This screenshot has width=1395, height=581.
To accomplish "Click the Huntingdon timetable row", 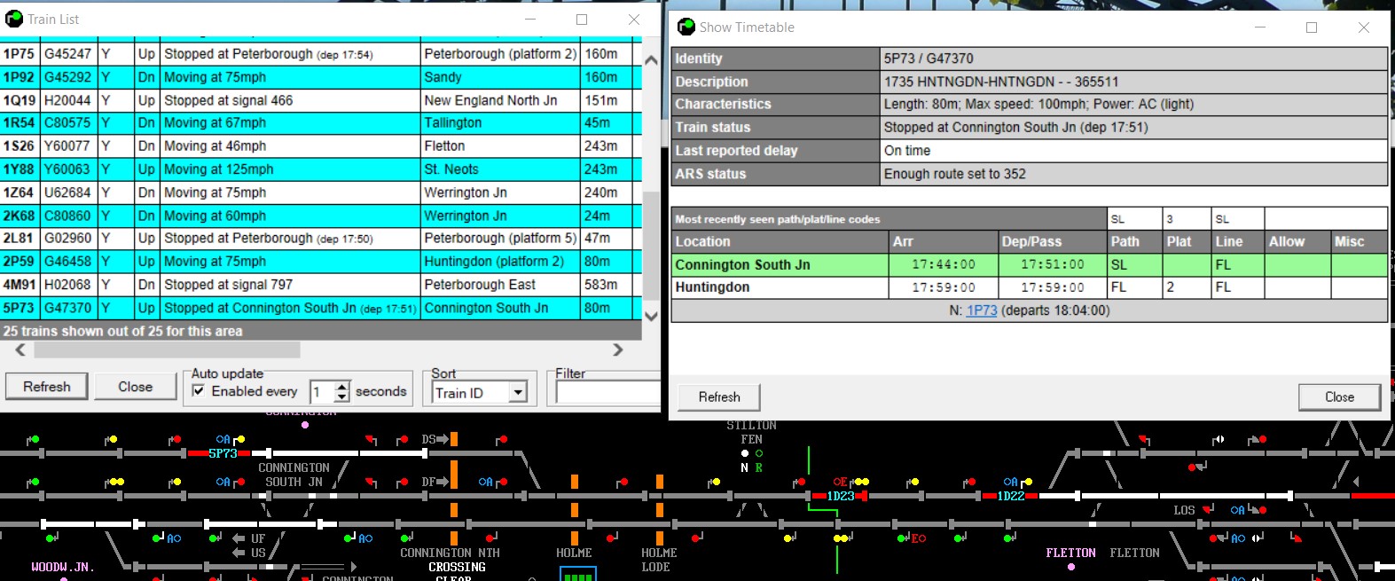I will pos(1030,287).
